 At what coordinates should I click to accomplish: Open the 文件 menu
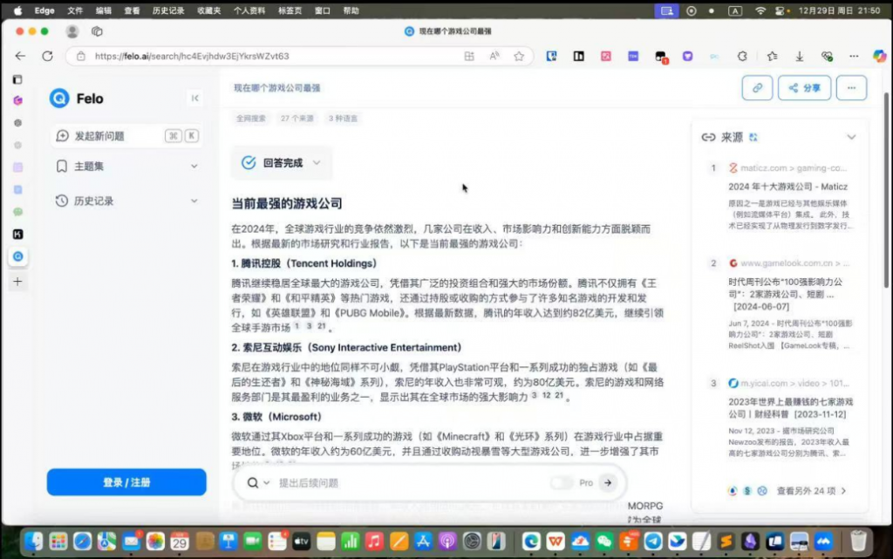click(75, 10)
